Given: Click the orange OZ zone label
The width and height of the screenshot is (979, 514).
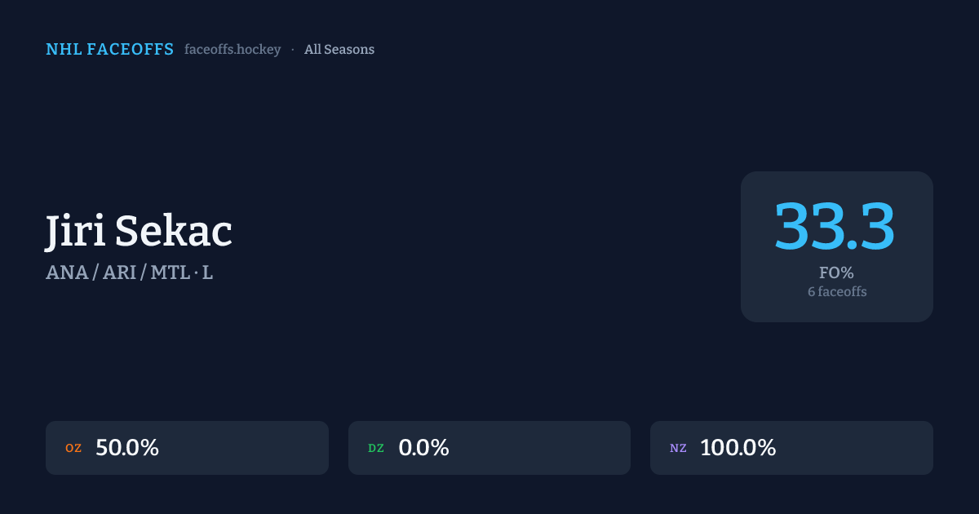Looking at the screenshot, I should [x=73, y=448].
